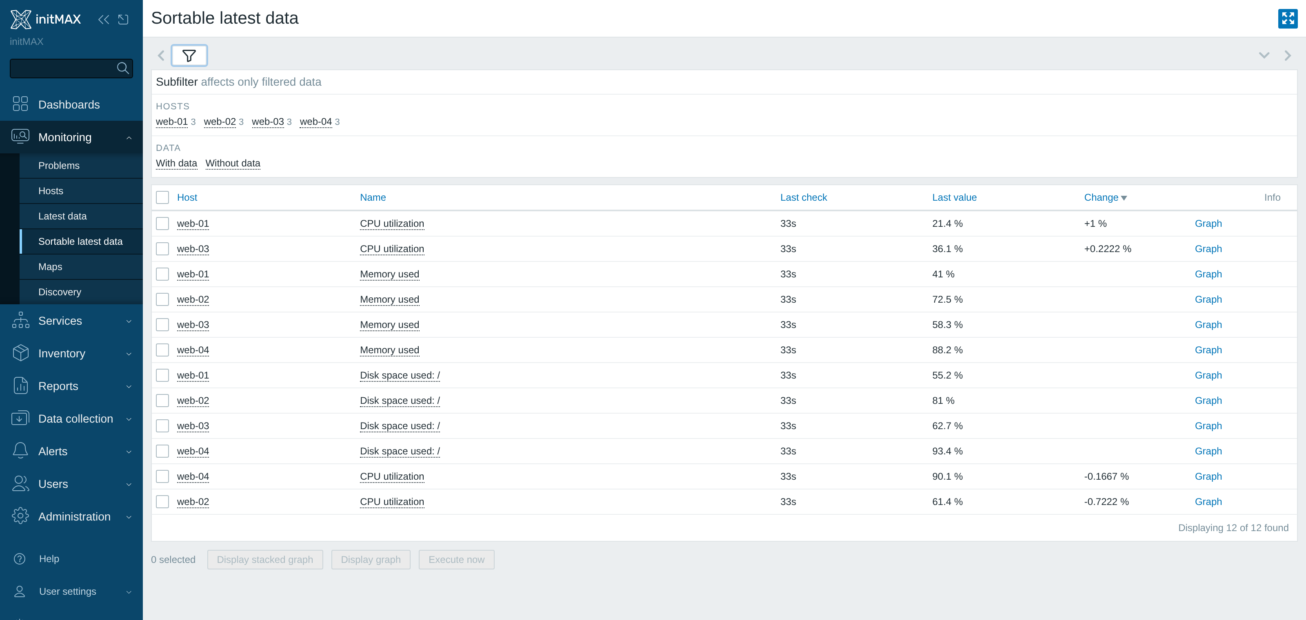Sort by Last check column header
The width and height of the screenshot is (1306, 620).
[x=803, y=197]
